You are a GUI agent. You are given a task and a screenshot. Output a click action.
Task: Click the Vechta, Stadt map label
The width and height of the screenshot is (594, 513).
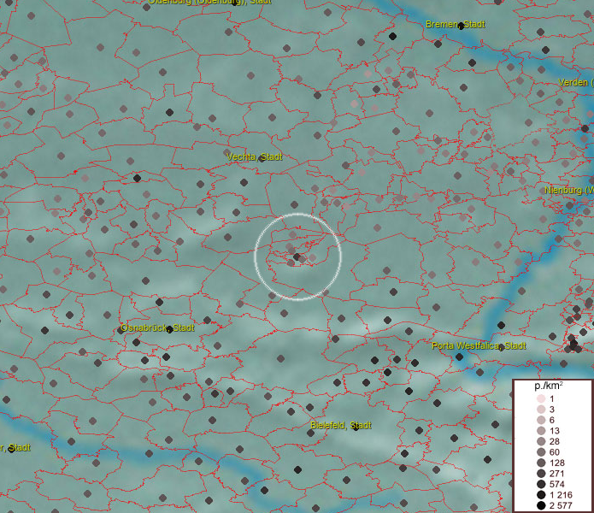pyautogui.click(x=254, y=156)
